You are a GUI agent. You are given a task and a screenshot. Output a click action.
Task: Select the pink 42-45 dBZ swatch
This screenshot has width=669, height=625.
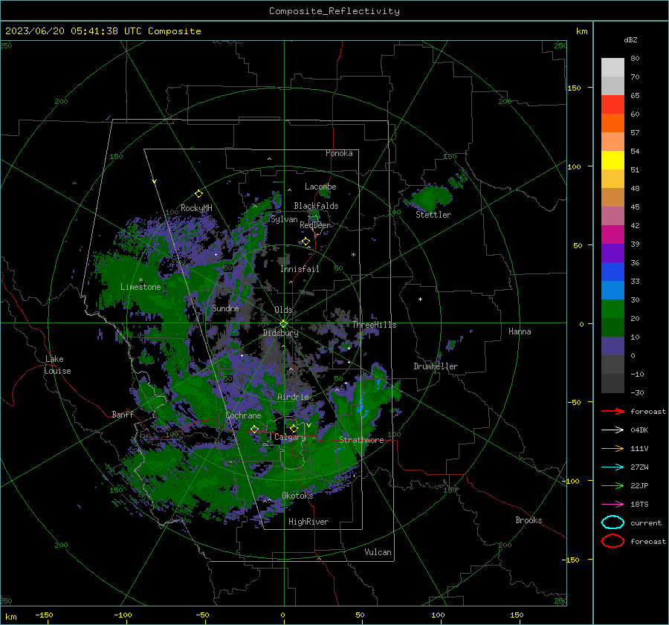point(613,216)
